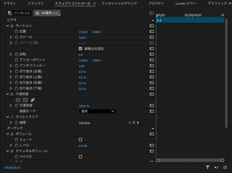Select the ellipse mask tool for opacity
This screenshot has height=173, width=232.
point(18,100)
